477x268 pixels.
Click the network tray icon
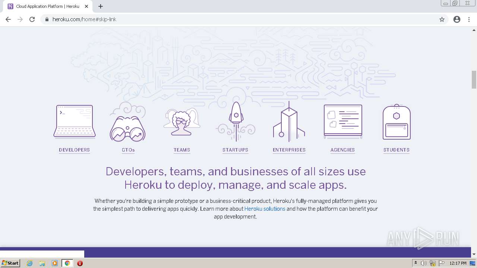(433, 263)
